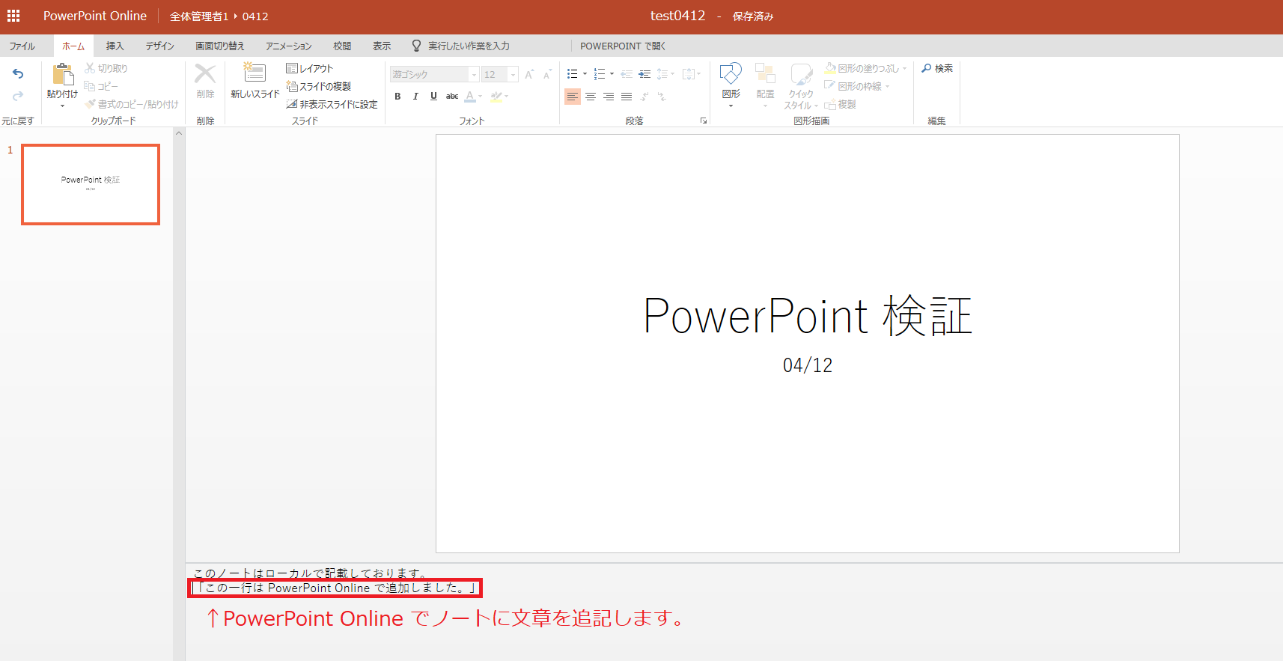1283x661 pixels.
Task: Click the PowerPoint Online title
Action: (x=95, y=16)
